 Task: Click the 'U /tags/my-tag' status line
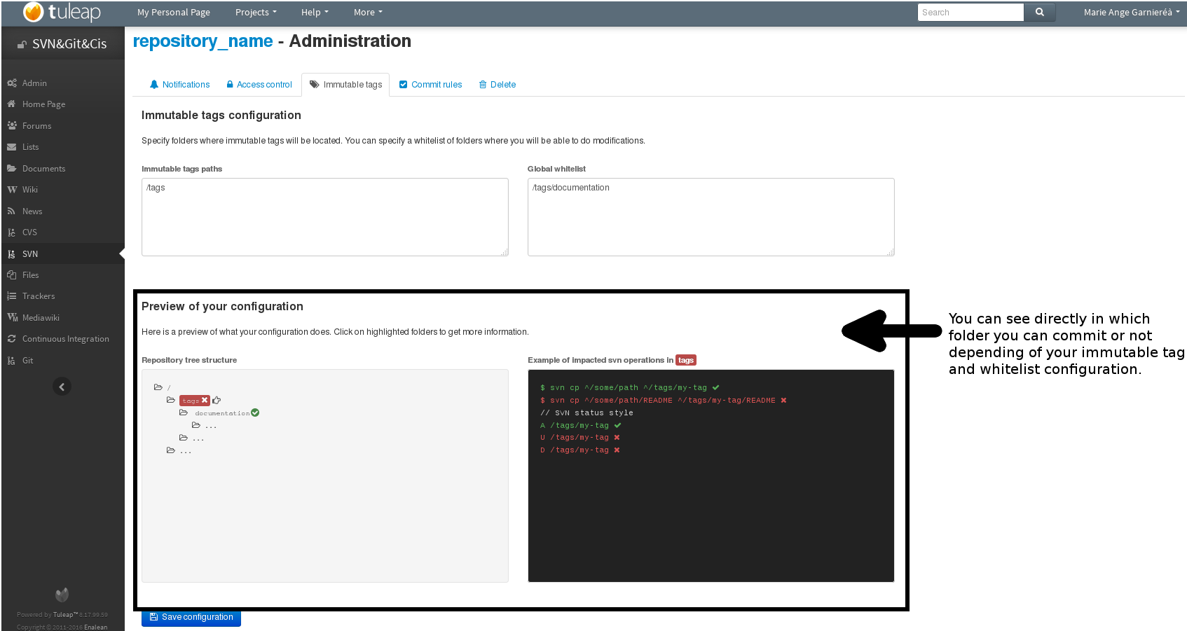580,438
